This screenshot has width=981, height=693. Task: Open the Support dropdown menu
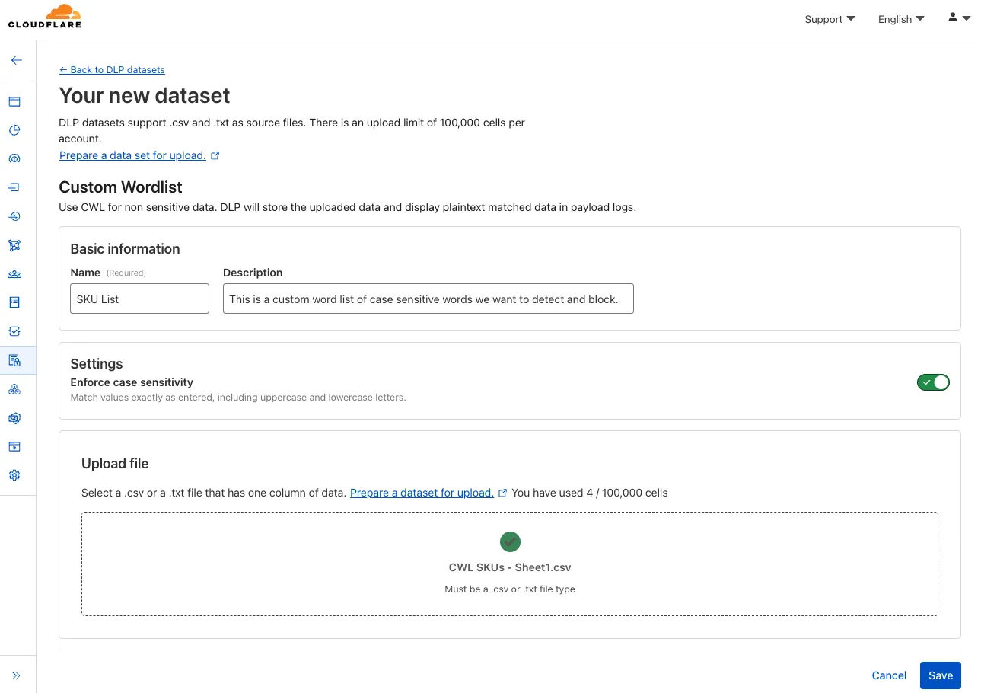point(830,19)
